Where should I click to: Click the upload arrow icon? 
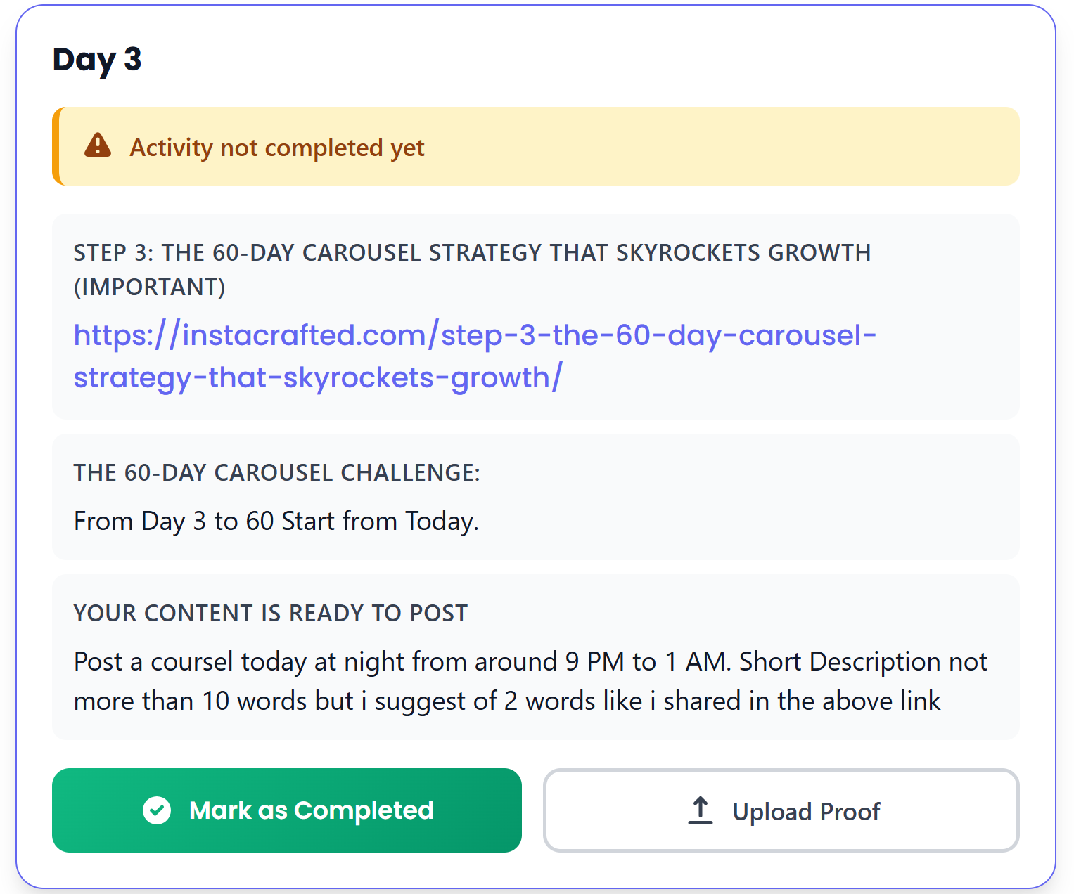(700, 810)
